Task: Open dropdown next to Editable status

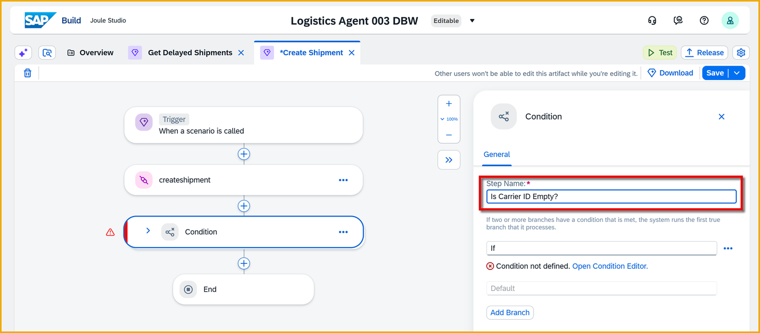Action: 472,21
